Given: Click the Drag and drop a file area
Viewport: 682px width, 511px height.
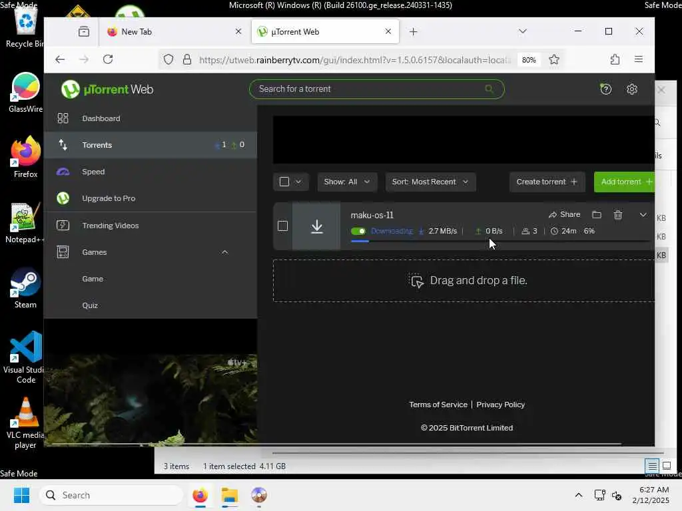Looking at the screenshot, I should coord(464,281).
